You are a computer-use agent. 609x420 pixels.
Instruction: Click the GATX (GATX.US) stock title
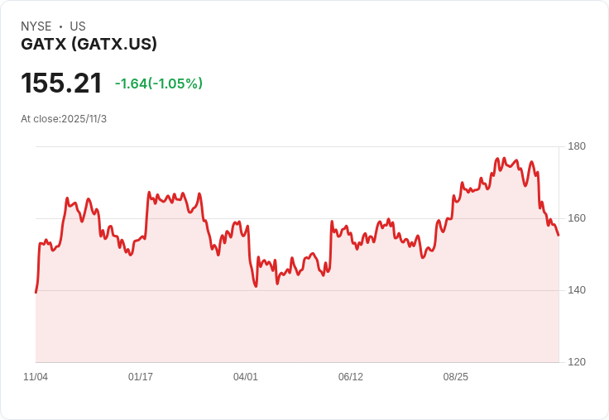click(x=89, y=44)
